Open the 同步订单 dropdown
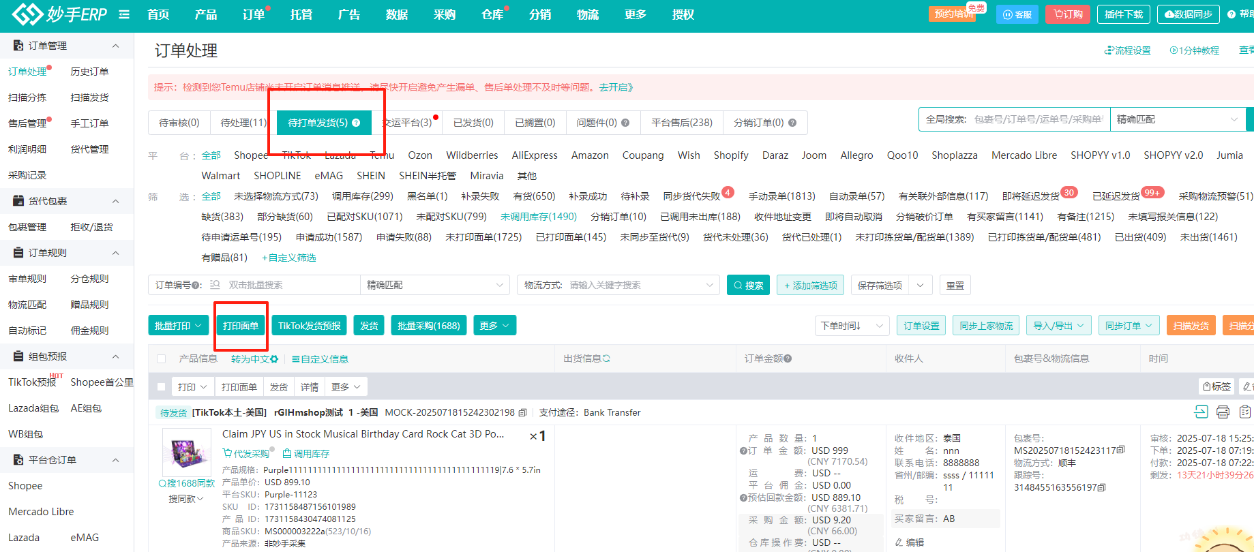This screenshot has height=552, width=1254. coord(1129,326)
